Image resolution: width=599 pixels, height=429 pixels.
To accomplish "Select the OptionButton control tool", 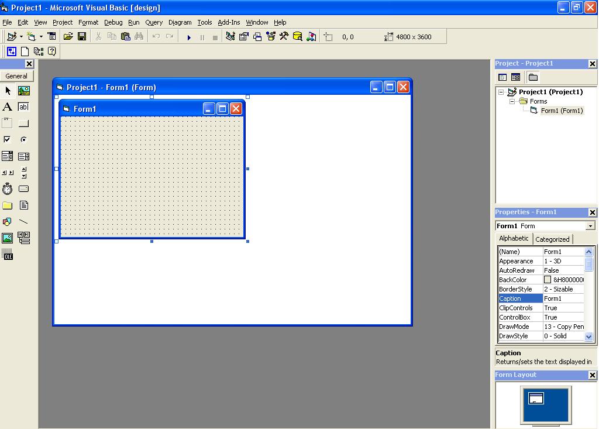I will (23, 139).
